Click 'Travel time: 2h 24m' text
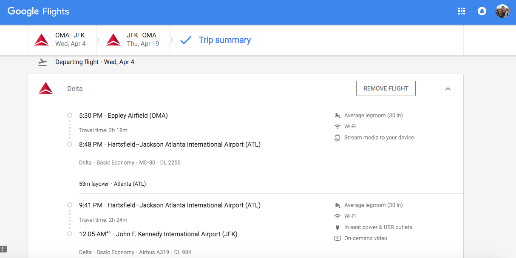The width and height of the screenshot is (516, 258). [103, 220]
